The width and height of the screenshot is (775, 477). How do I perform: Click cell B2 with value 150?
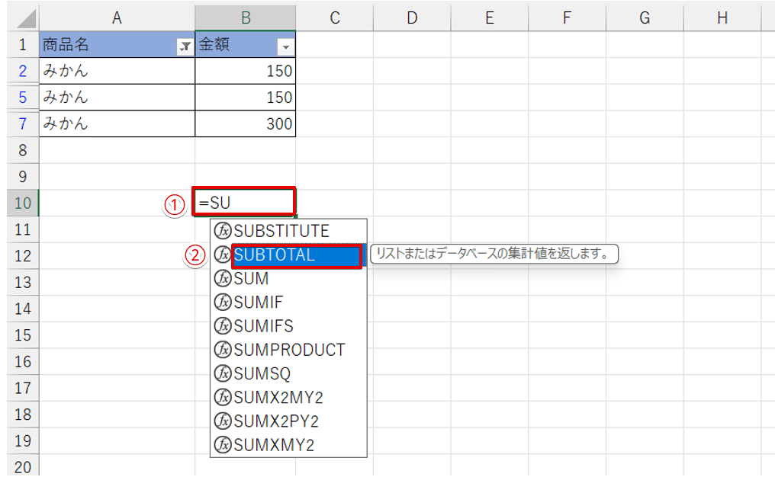pos(246,71)
